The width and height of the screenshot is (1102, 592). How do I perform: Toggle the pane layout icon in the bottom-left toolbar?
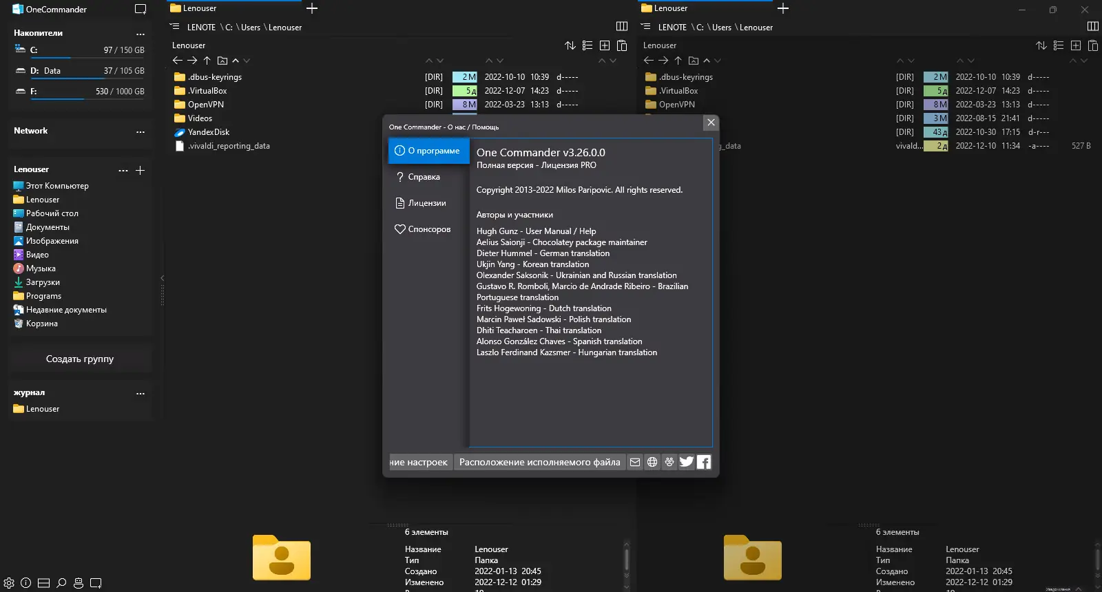(x=43, y=583)
